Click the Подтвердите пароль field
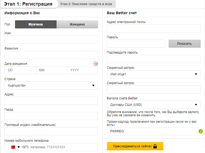 (x=154, y=59)
